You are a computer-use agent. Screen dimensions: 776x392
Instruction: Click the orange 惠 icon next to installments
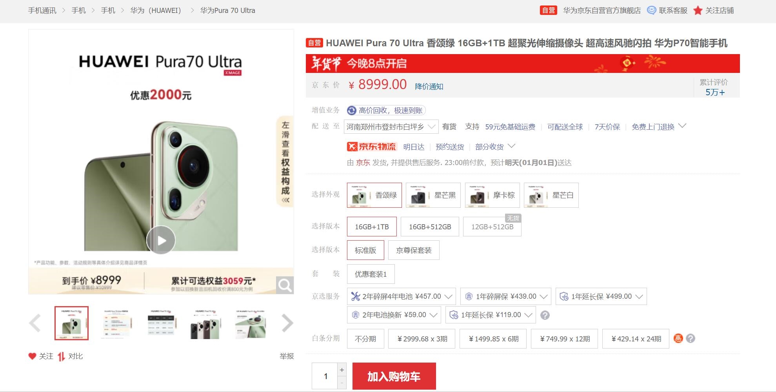pyautogui.click(x=678, y=338)
